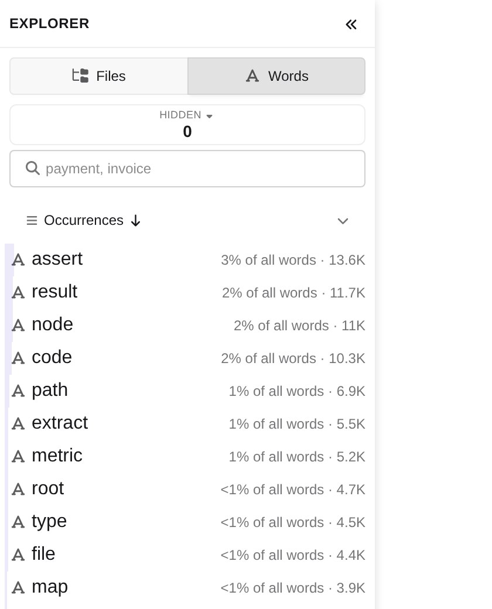Click the lines icon beside Occurrences
The height and width of the screenshot is (609, 492).
[32, 221]
